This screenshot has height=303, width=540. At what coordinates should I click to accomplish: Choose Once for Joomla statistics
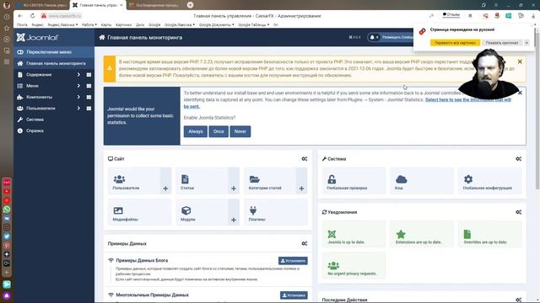(219, 131)
